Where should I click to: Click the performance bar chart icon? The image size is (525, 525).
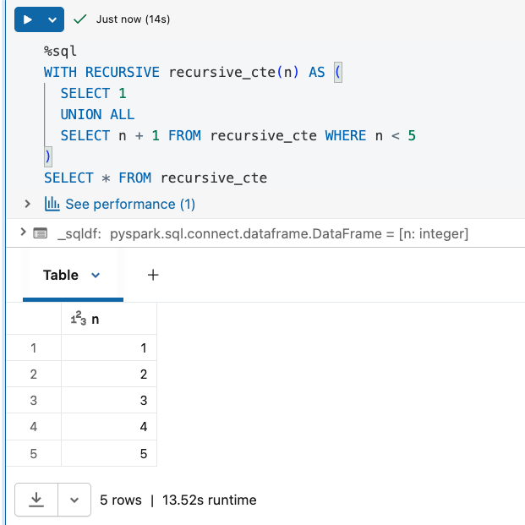coord(52,204)
